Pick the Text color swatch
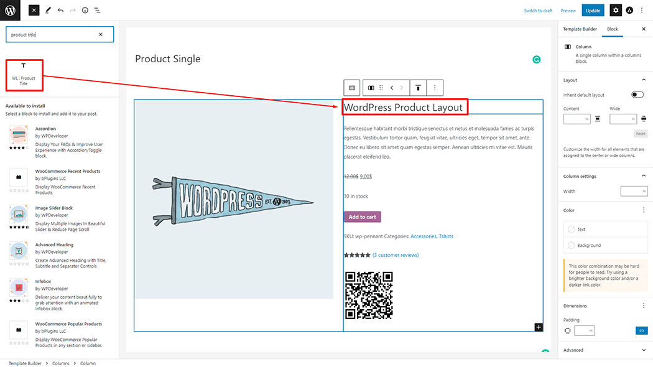This screenshot has height=367, width=653. 572,230
